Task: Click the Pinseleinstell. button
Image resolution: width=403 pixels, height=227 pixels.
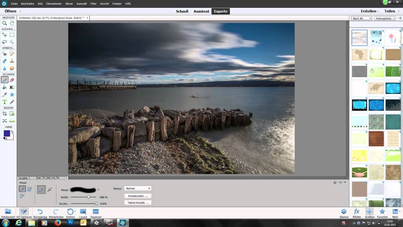Action: [x=138, y=196]
